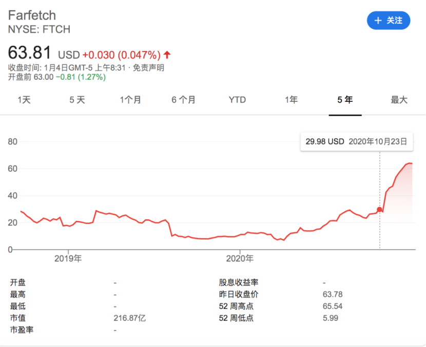Select the currently active 5年 tab
Screen dimensions: 426x347
(345, 100)
